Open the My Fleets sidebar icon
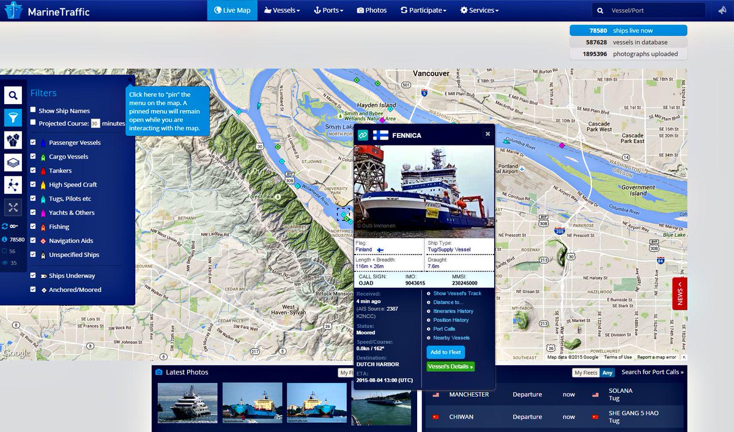This screenshot has width=734, height=432. [13, 140]
